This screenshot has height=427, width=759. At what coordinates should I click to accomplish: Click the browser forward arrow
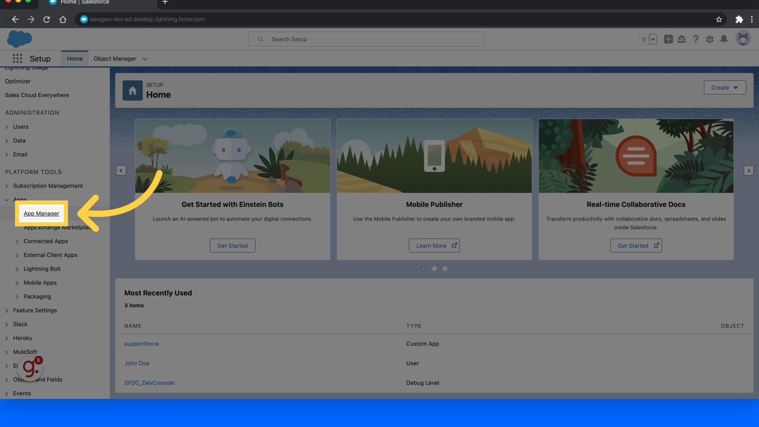[31, 19]
